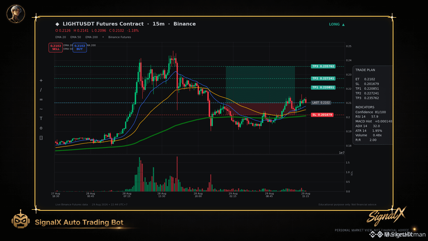
Task: Click the 0.25 price axis label
Action: coord(349,46)
